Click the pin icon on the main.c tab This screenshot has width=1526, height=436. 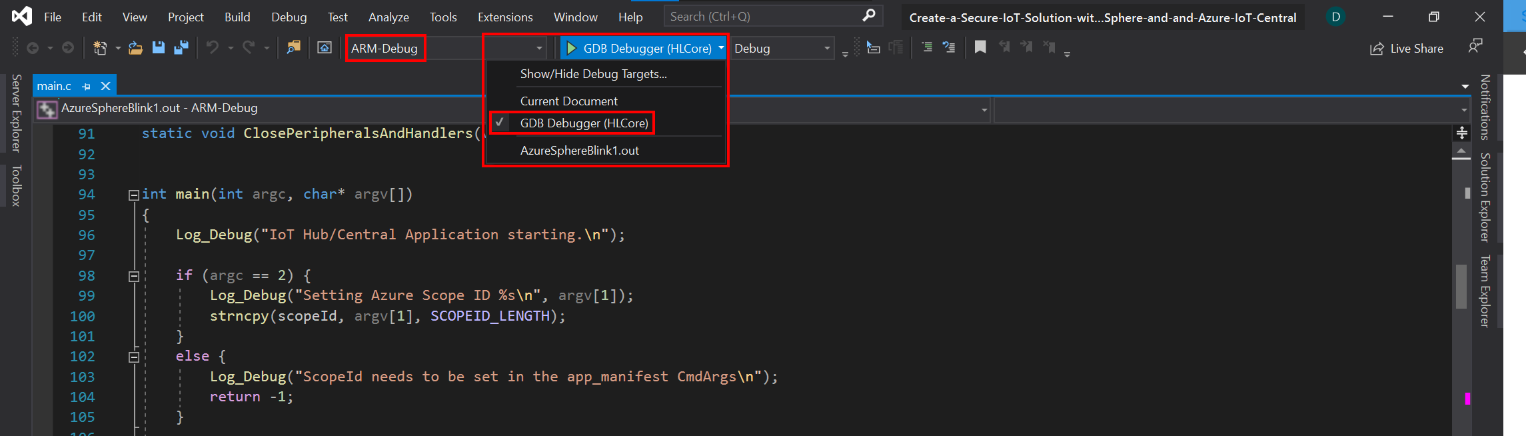86,87
